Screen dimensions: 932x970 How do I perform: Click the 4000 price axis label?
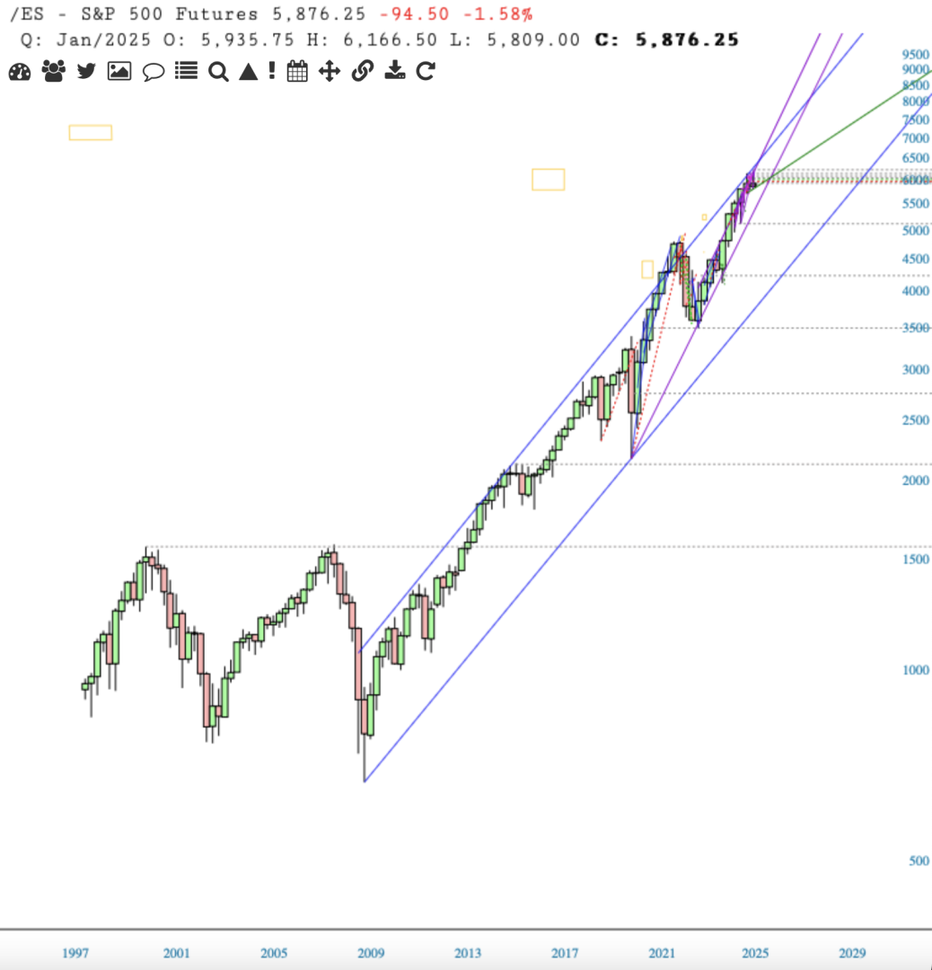[x=916, y=291]
